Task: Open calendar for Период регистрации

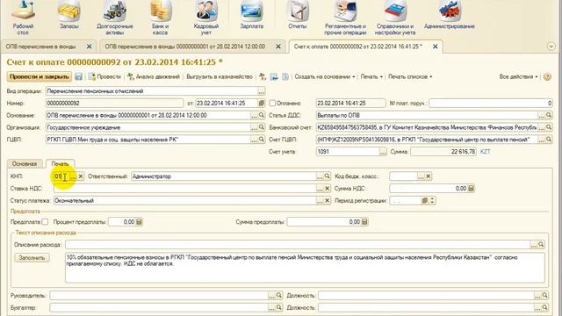Action: coord(424,201)
